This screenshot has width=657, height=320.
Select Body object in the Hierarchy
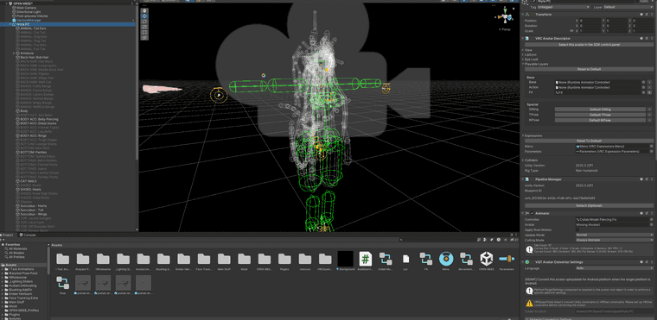24,111
